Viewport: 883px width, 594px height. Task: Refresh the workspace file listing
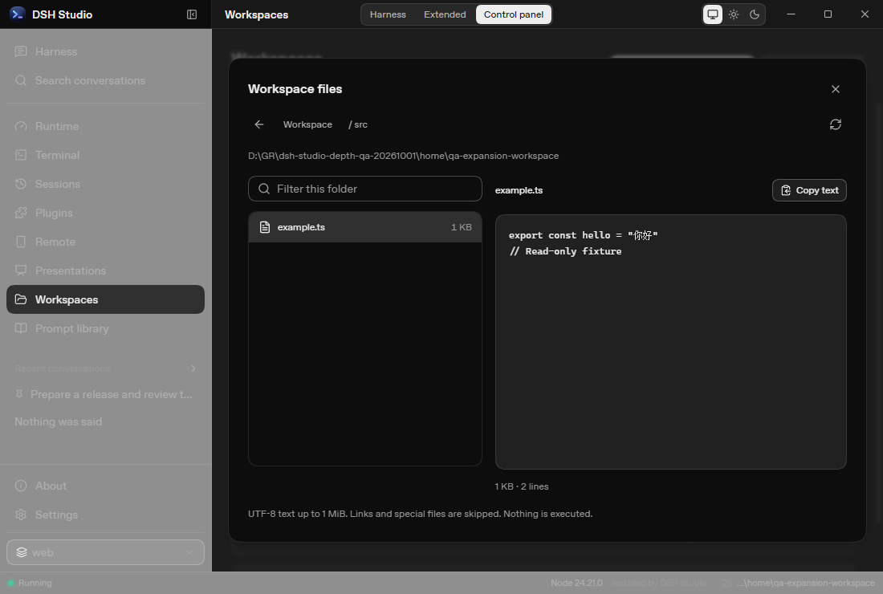[x=835, y=124]
